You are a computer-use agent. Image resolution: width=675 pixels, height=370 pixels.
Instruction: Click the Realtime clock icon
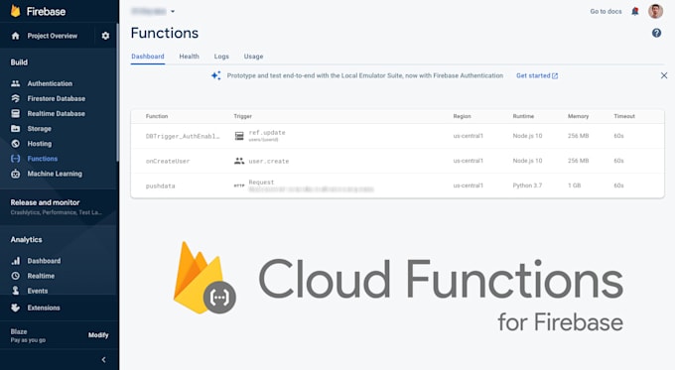pos(16,276)
